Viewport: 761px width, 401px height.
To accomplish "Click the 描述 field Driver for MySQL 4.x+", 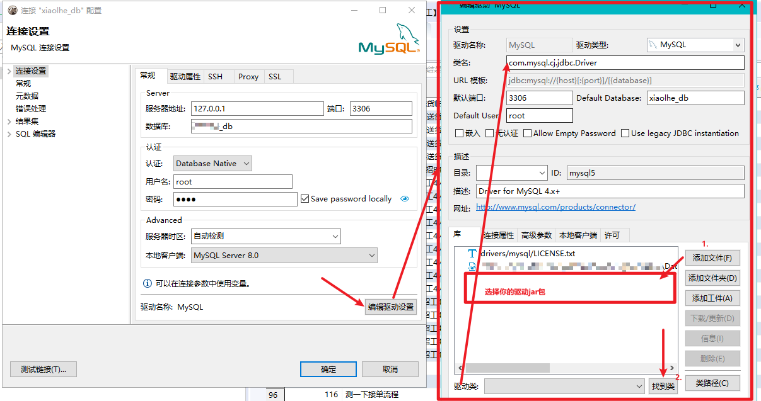I will point(610,191).
